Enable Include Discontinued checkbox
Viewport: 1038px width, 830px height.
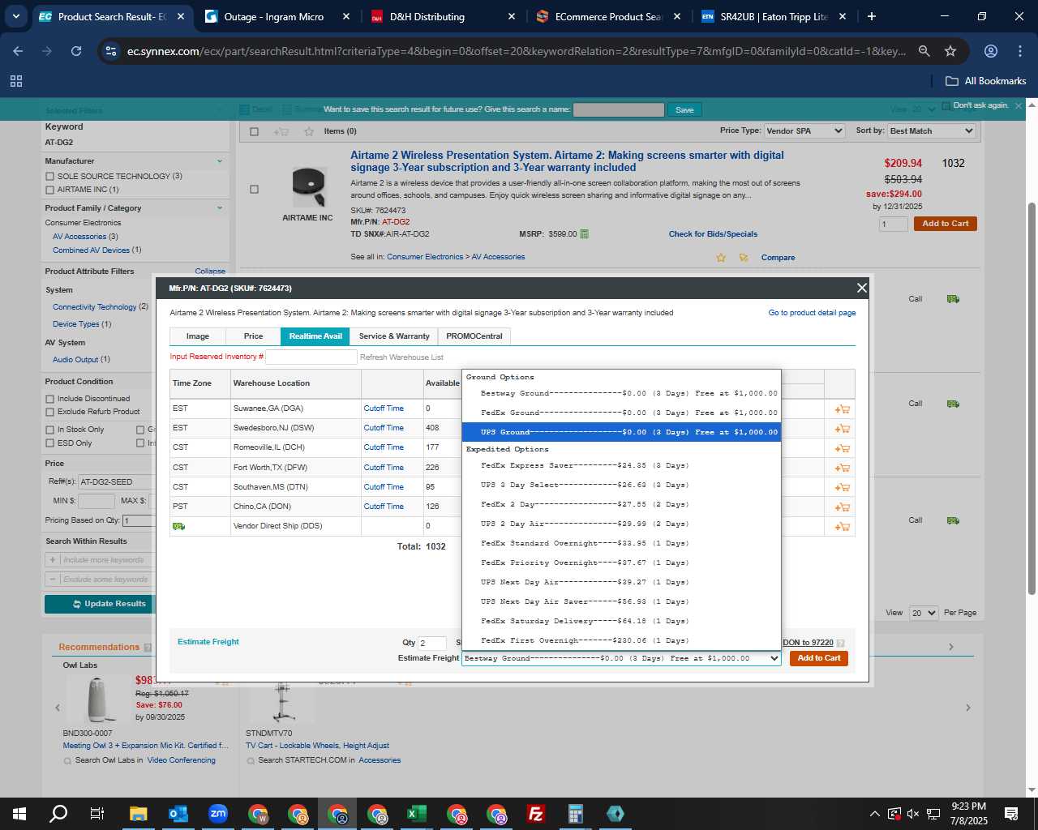click(x=50, y=399)
